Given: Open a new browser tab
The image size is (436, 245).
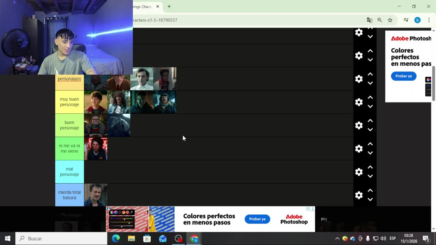Looking at the screenshot, I should tap(169, 6).
